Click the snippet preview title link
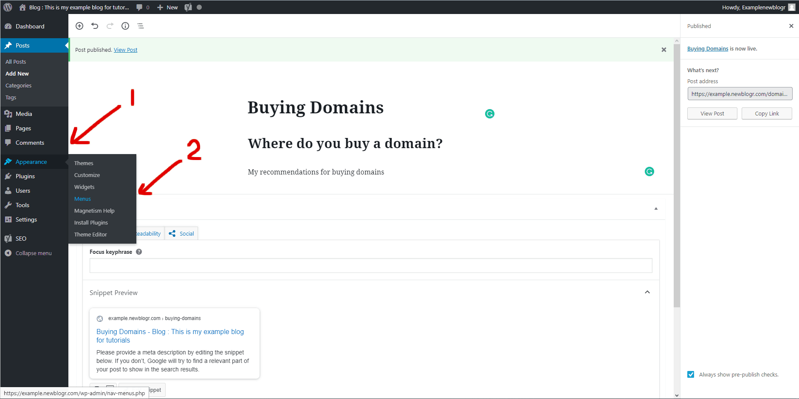The image size is (799, 399). [x=170, y=336]
